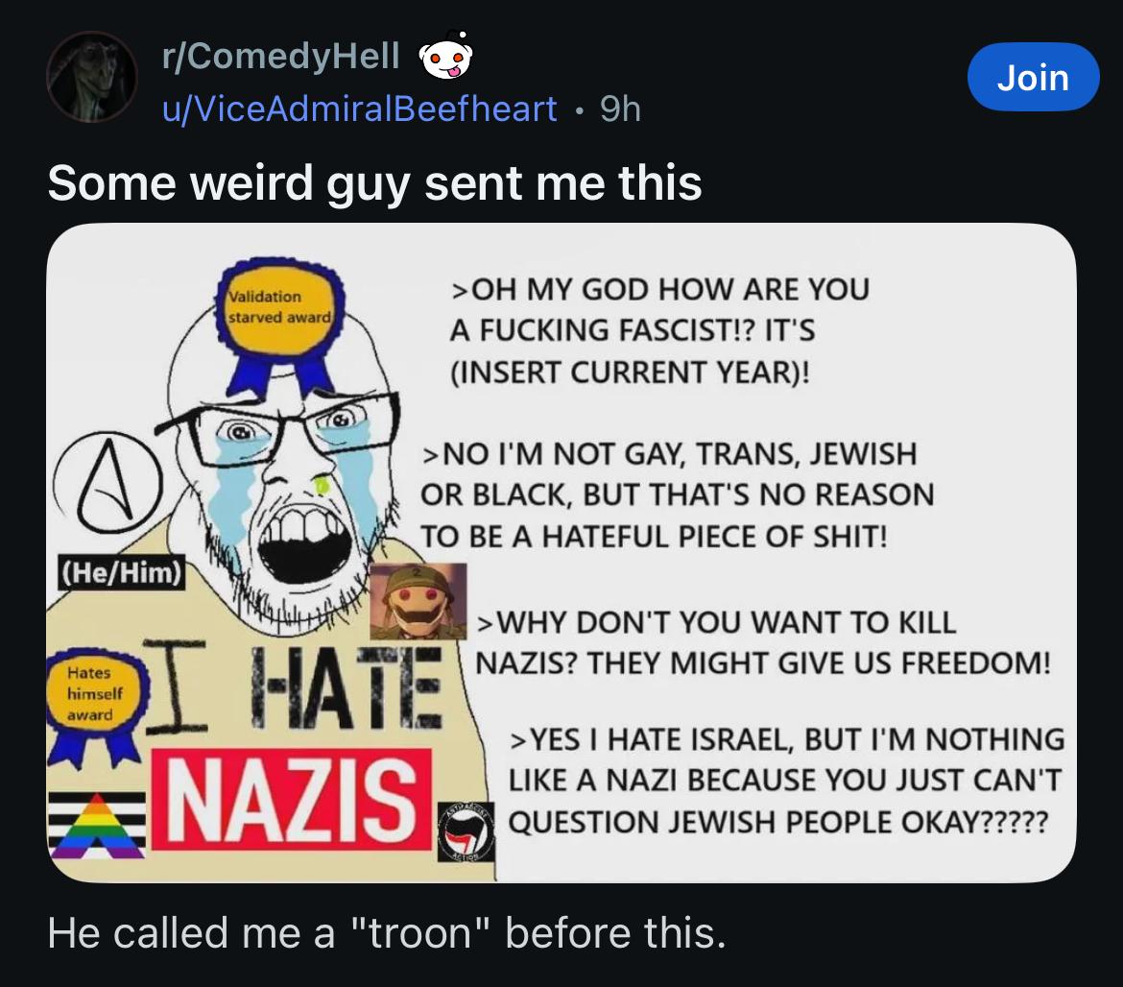1123x987 pixels.
Task: Open the post titled Some weird guy sent me this
Action: coord(374,181)
